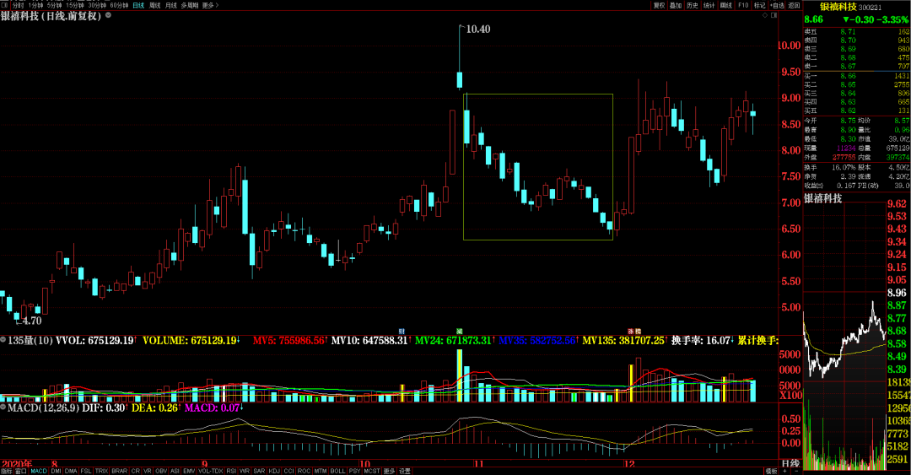
Task: Select the VR indicator tab
Action: click(148, 471)
